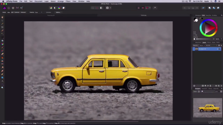Select the Move tool in the tools panel

coord(2,20)
